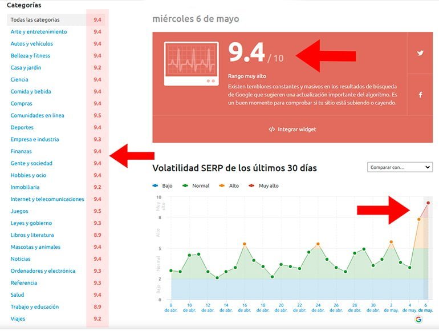Select the Salud category
This screenshot has height=331, width=439.
coord(17,295)
